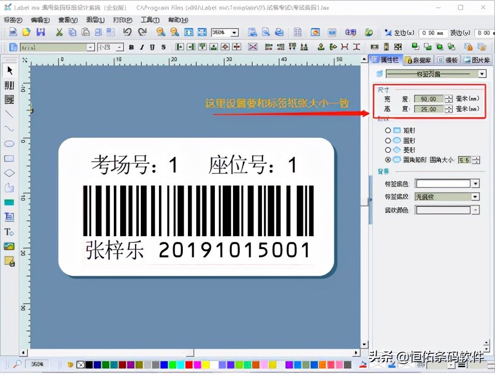The image size is (495, 374).
Task: Open the font size dropdown
Action: [x=120, y=47]
